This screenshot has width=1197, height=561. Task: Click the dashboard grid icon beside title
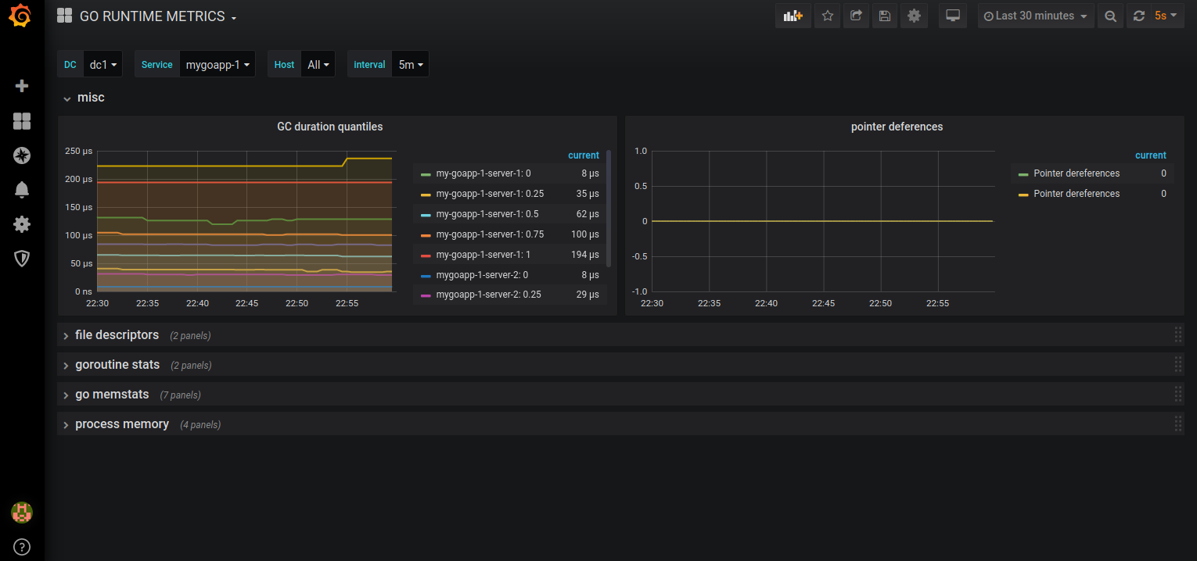coord(65,16)
